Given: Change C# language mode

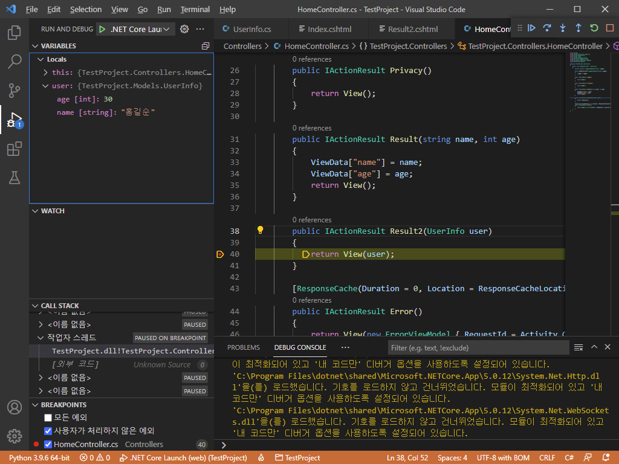Looking at the screenshot, I should click(x=569, y=458).
